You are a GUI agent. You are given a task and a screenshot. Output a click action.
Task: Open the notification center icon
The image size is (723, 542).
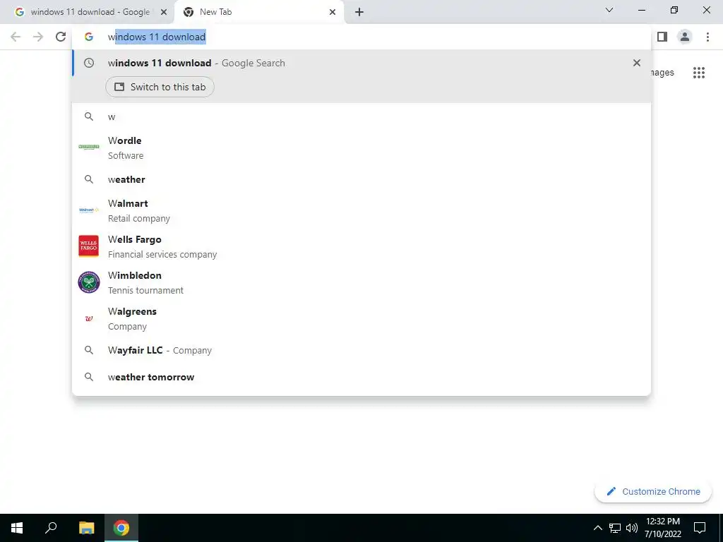point(700,528)
